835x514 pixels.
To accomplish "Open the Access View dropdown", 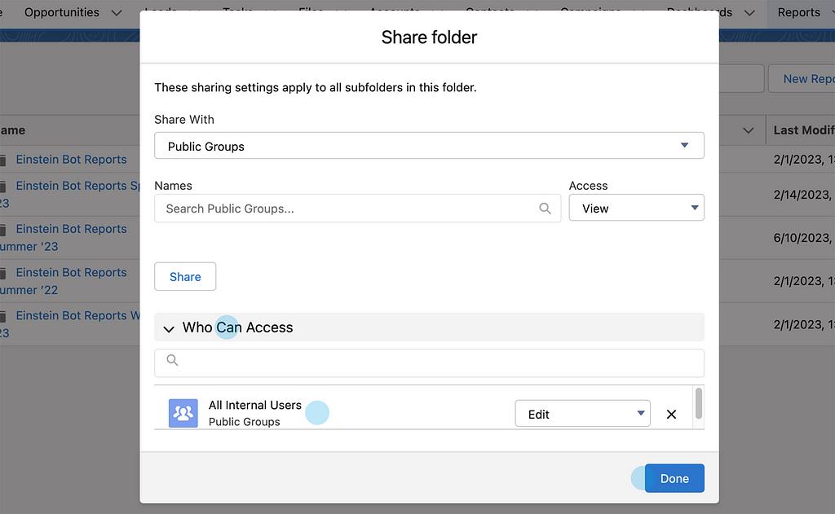I will click(636, 209).
